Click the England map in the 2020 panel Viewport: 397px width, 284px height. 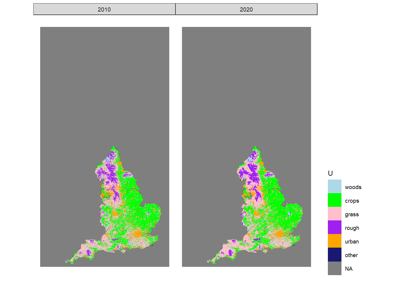click(x=255, y=205)
